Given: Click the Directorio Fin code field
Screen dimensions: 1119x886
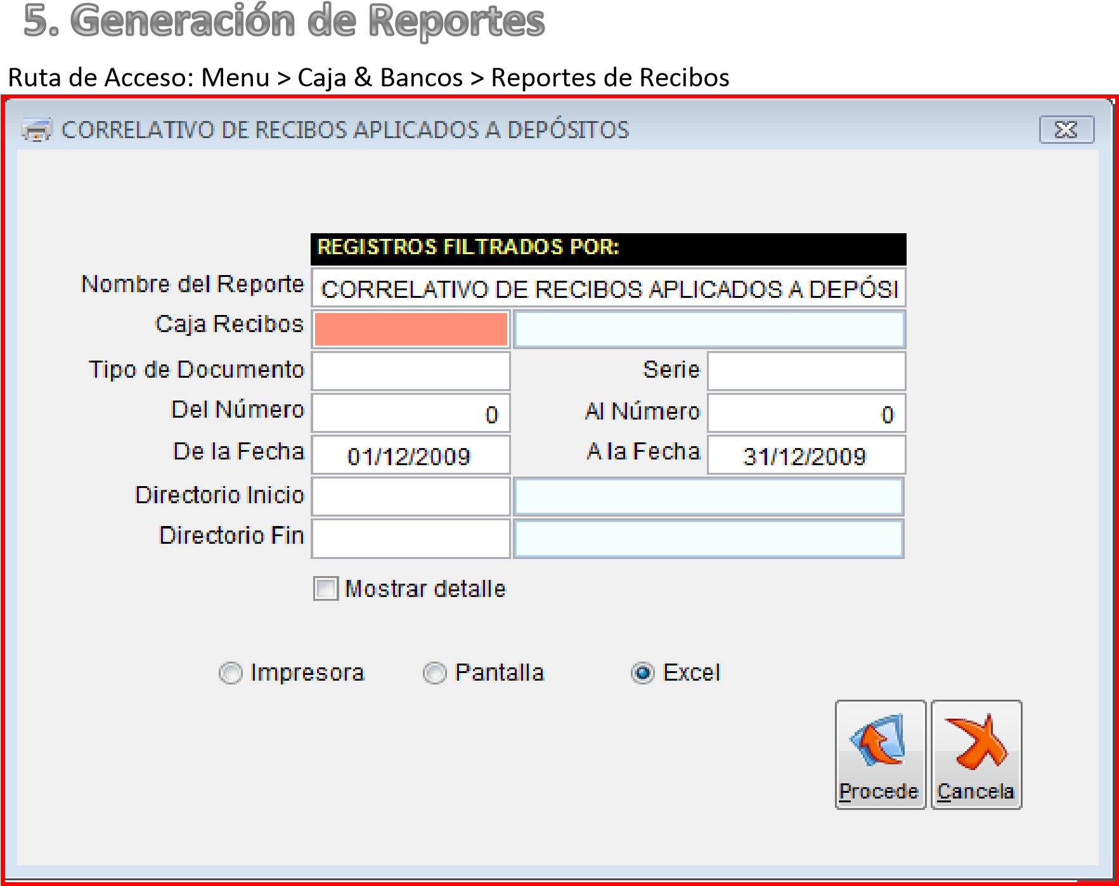Looking at the screenshot, I should coord(411,539).
